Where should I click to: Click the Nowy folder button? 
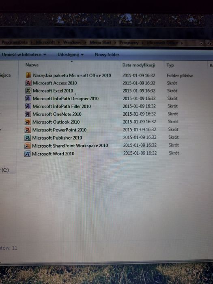click(107, 54)
